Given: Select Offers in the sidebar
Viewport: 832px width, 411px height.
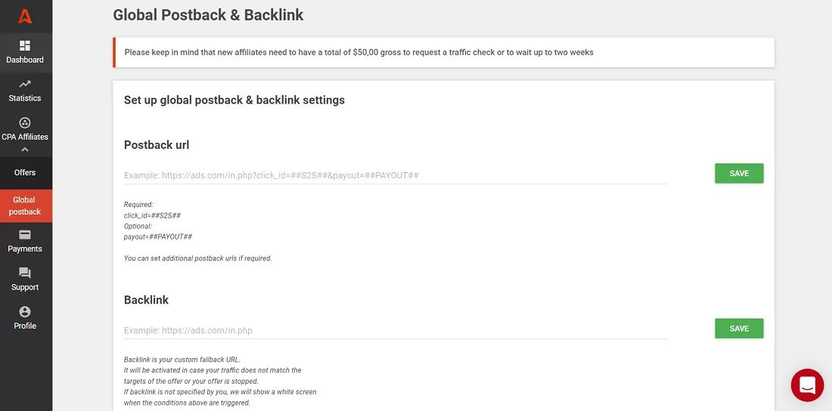Looking at the screenshot, I should pos(25,172).
